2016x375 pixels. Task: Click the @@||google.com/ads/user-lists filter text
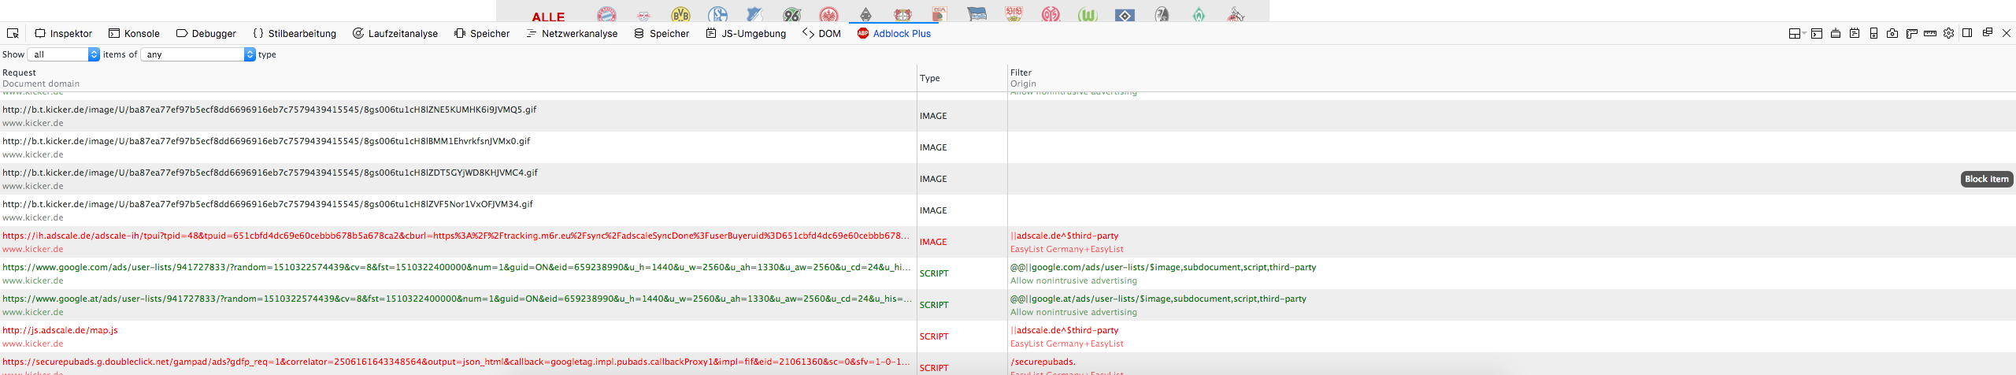coord(1163,267)
